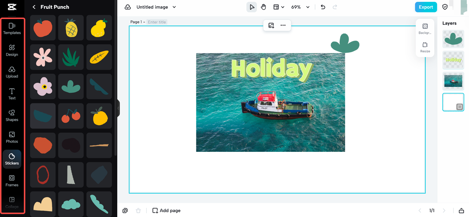Open the Resize tool
Image resolution: width=469 pixels, height=217 pixels.
tap(425, 47)
